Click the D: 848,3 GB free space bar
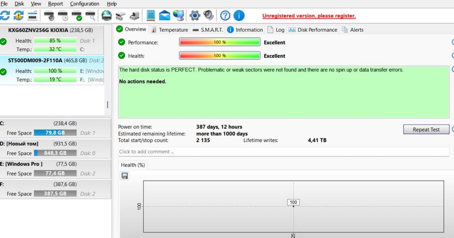Viewport: 454px width, 238px height. click(x=55, y=153)
